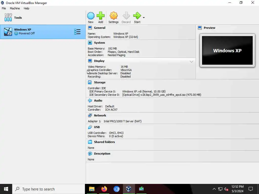
Task: Open Settings gear icon in toolbar
Action: 114,16
